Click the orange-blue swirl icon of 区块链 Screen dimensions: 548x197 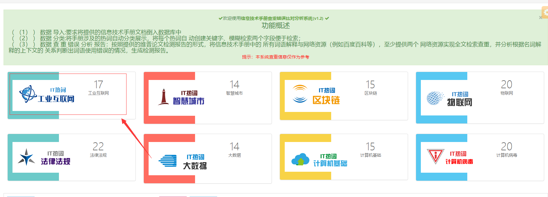(x=300, y=94)
